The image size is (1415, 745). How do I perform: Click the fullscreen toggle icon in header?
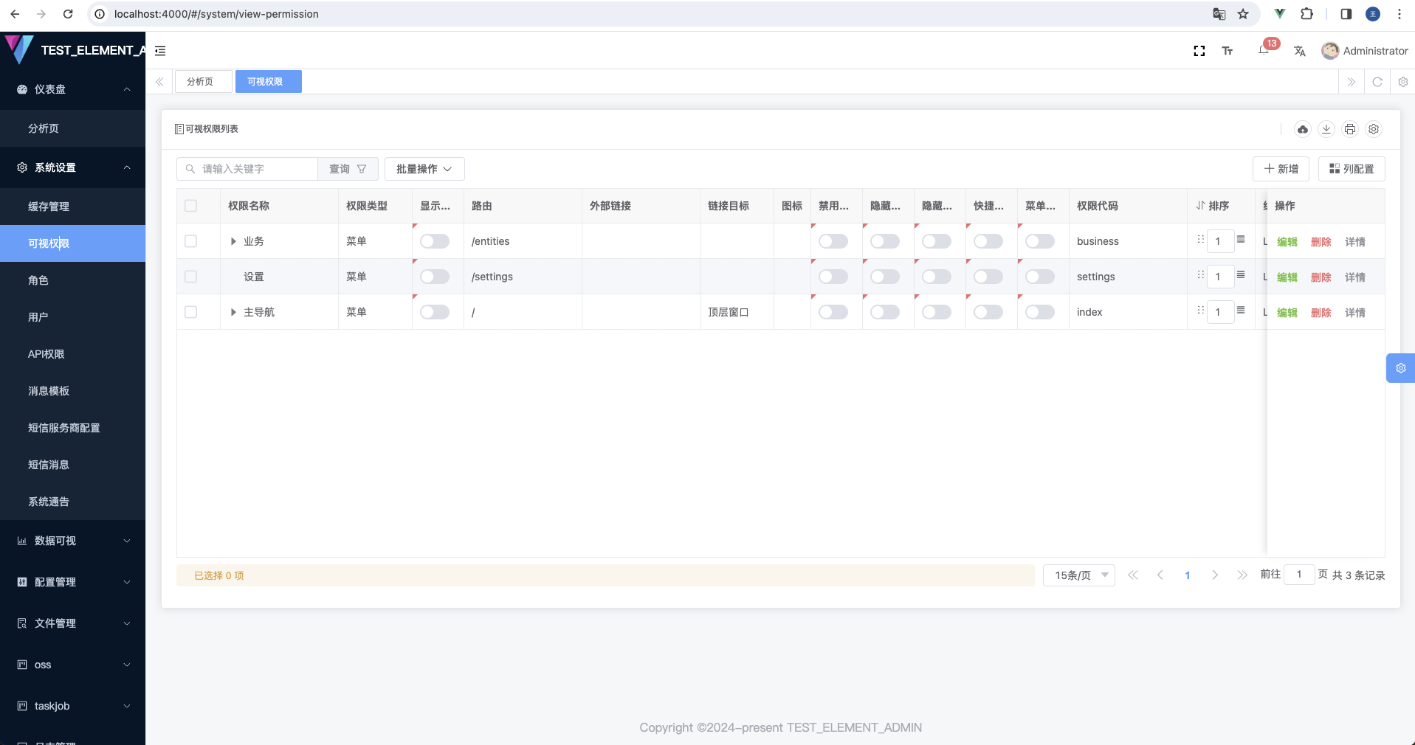point(1199,51)
